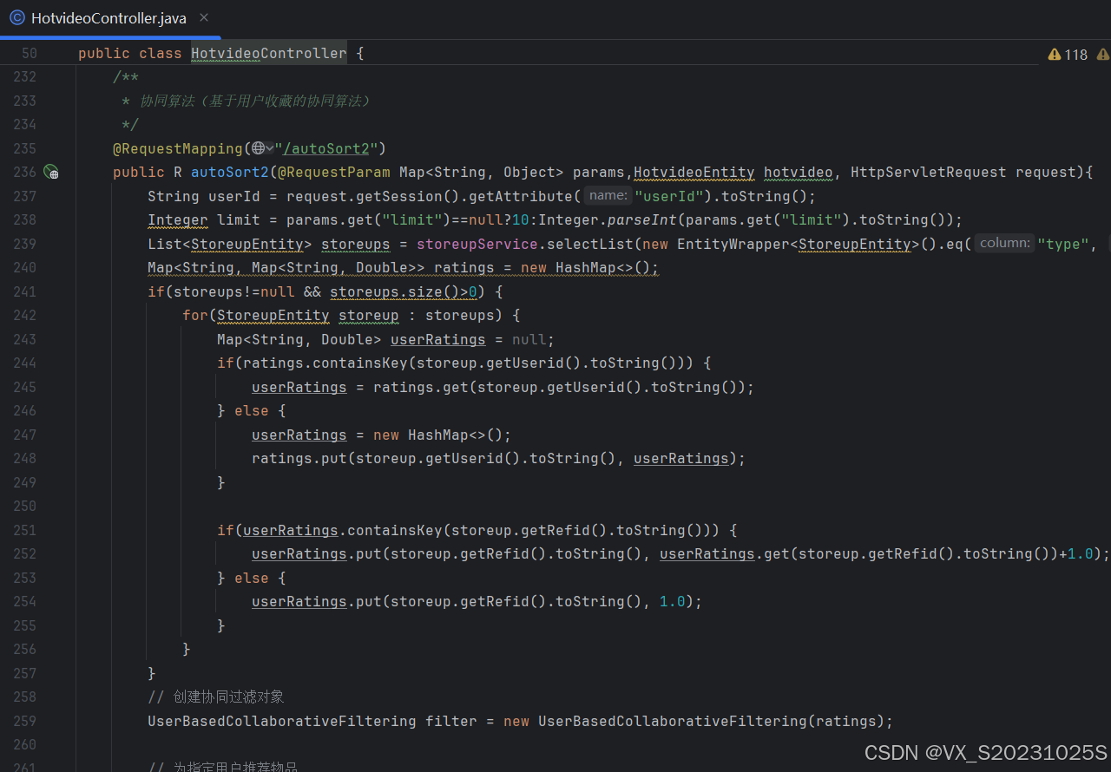Click the "userId" string literal on line 237
The width and height of the screenshot is (1111, 772).
(x=668, y=196)
